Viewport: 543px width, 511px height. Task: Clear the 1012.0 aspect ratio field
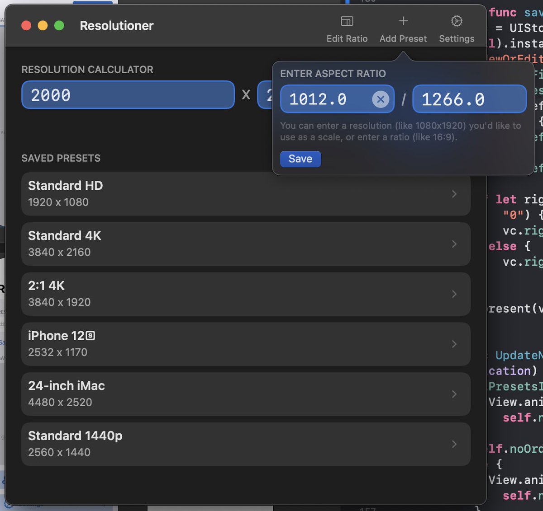(381, 99)
